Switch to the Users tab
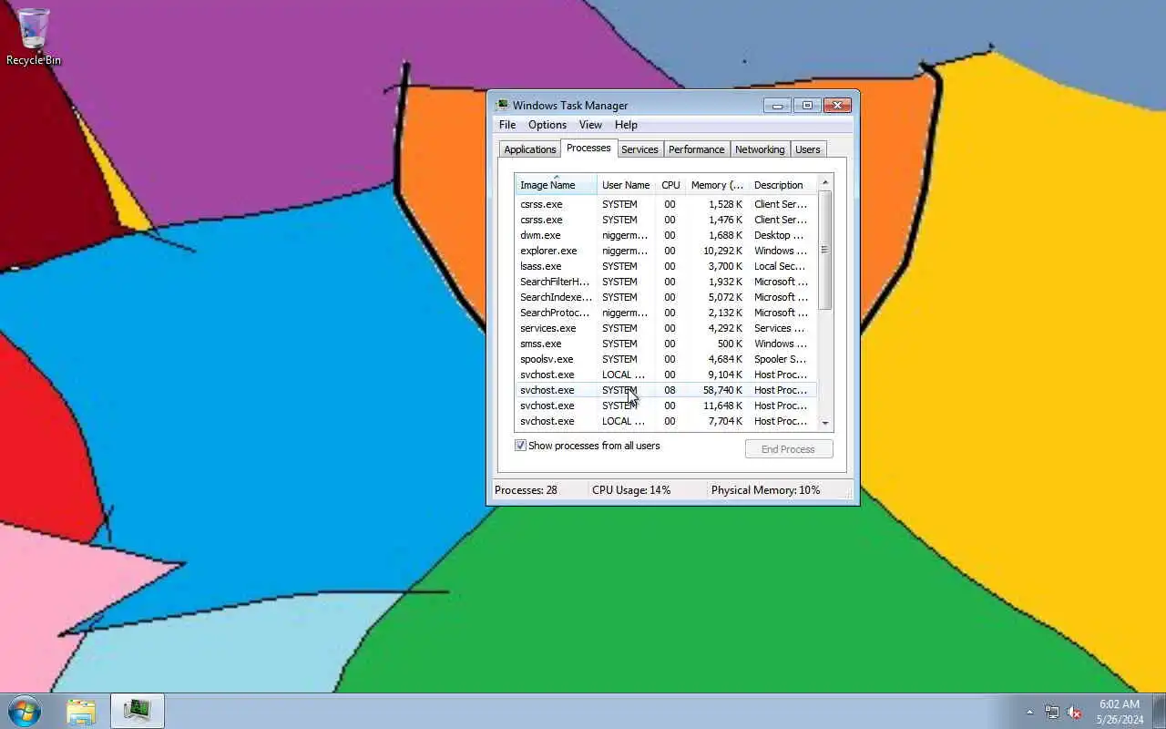 [808, 149]
